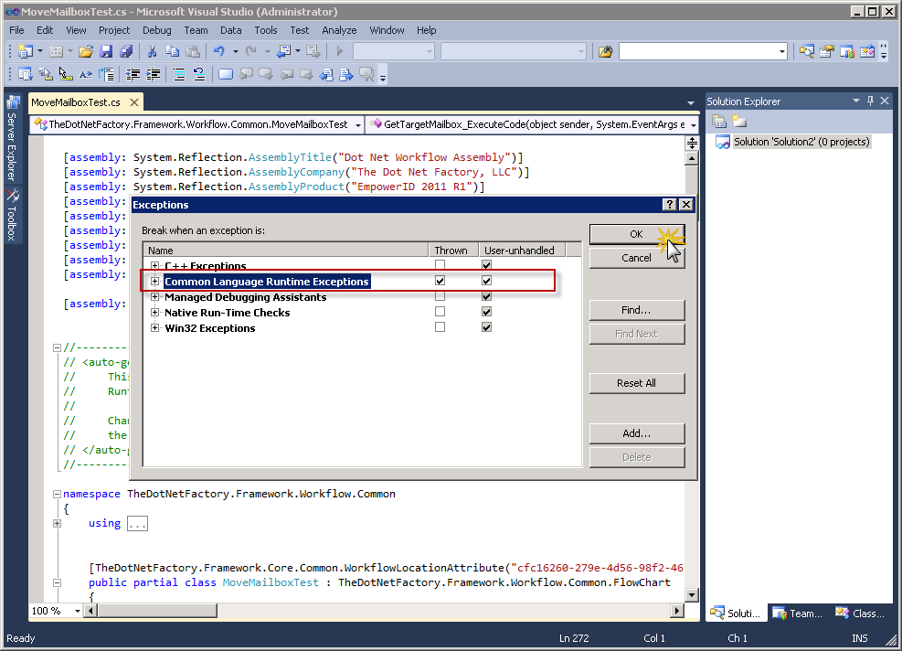Click the Add... button
This screenshot has width=902, height=651.
pyautogui.click(x=637, y=433)
